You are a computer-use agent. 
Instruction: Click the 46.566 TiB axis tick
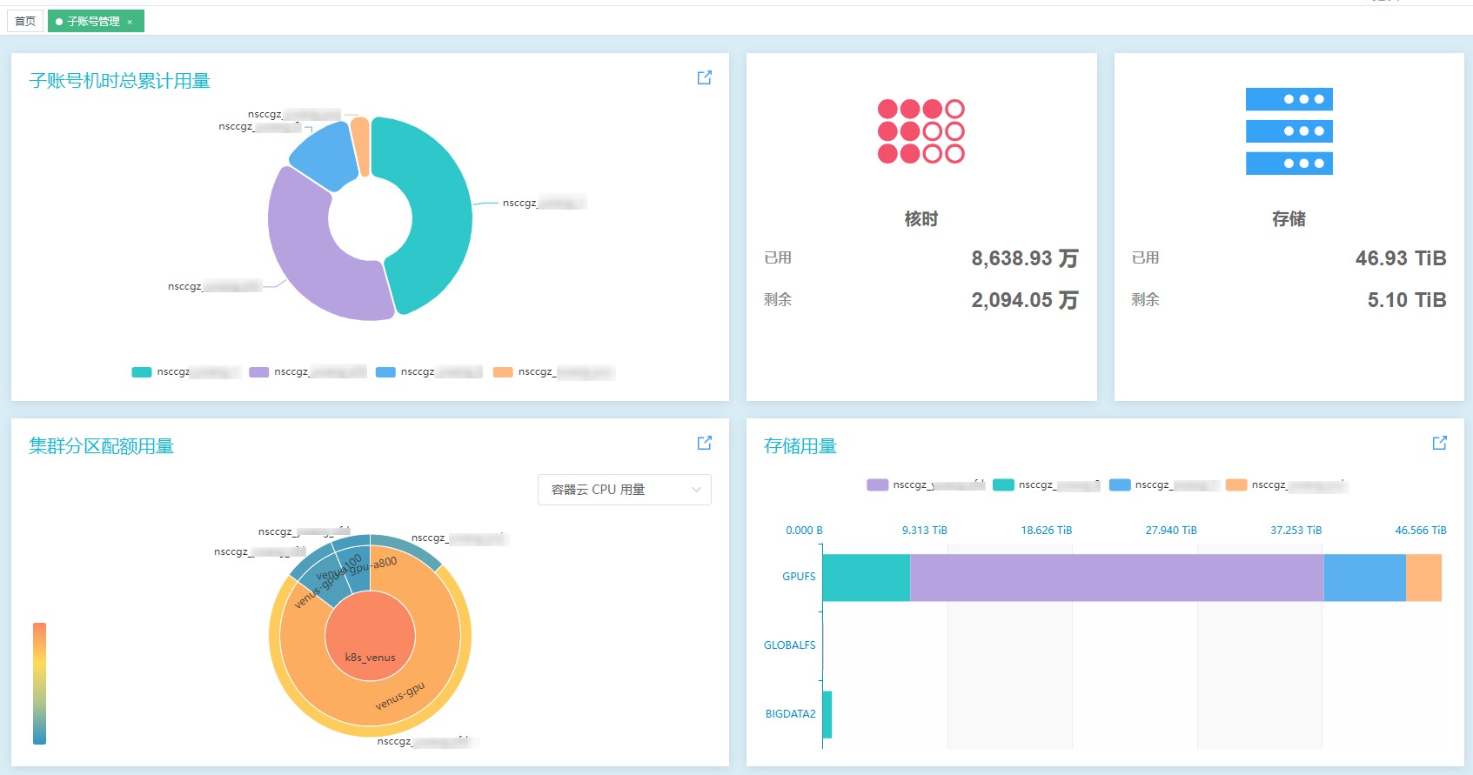(x=1421, y=531)
